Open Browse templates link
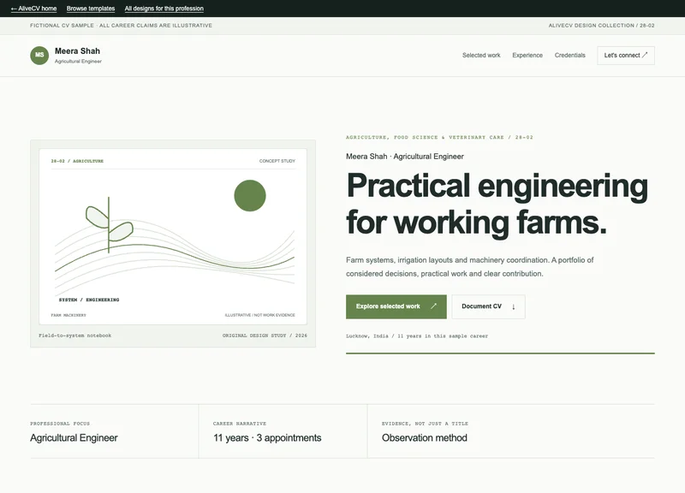 coord(91,9)
